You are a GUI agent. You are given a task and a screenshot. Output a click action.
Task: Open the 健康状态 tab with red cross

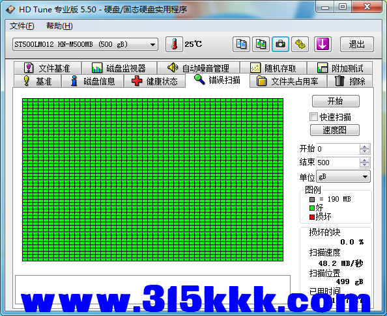point(155,81)
